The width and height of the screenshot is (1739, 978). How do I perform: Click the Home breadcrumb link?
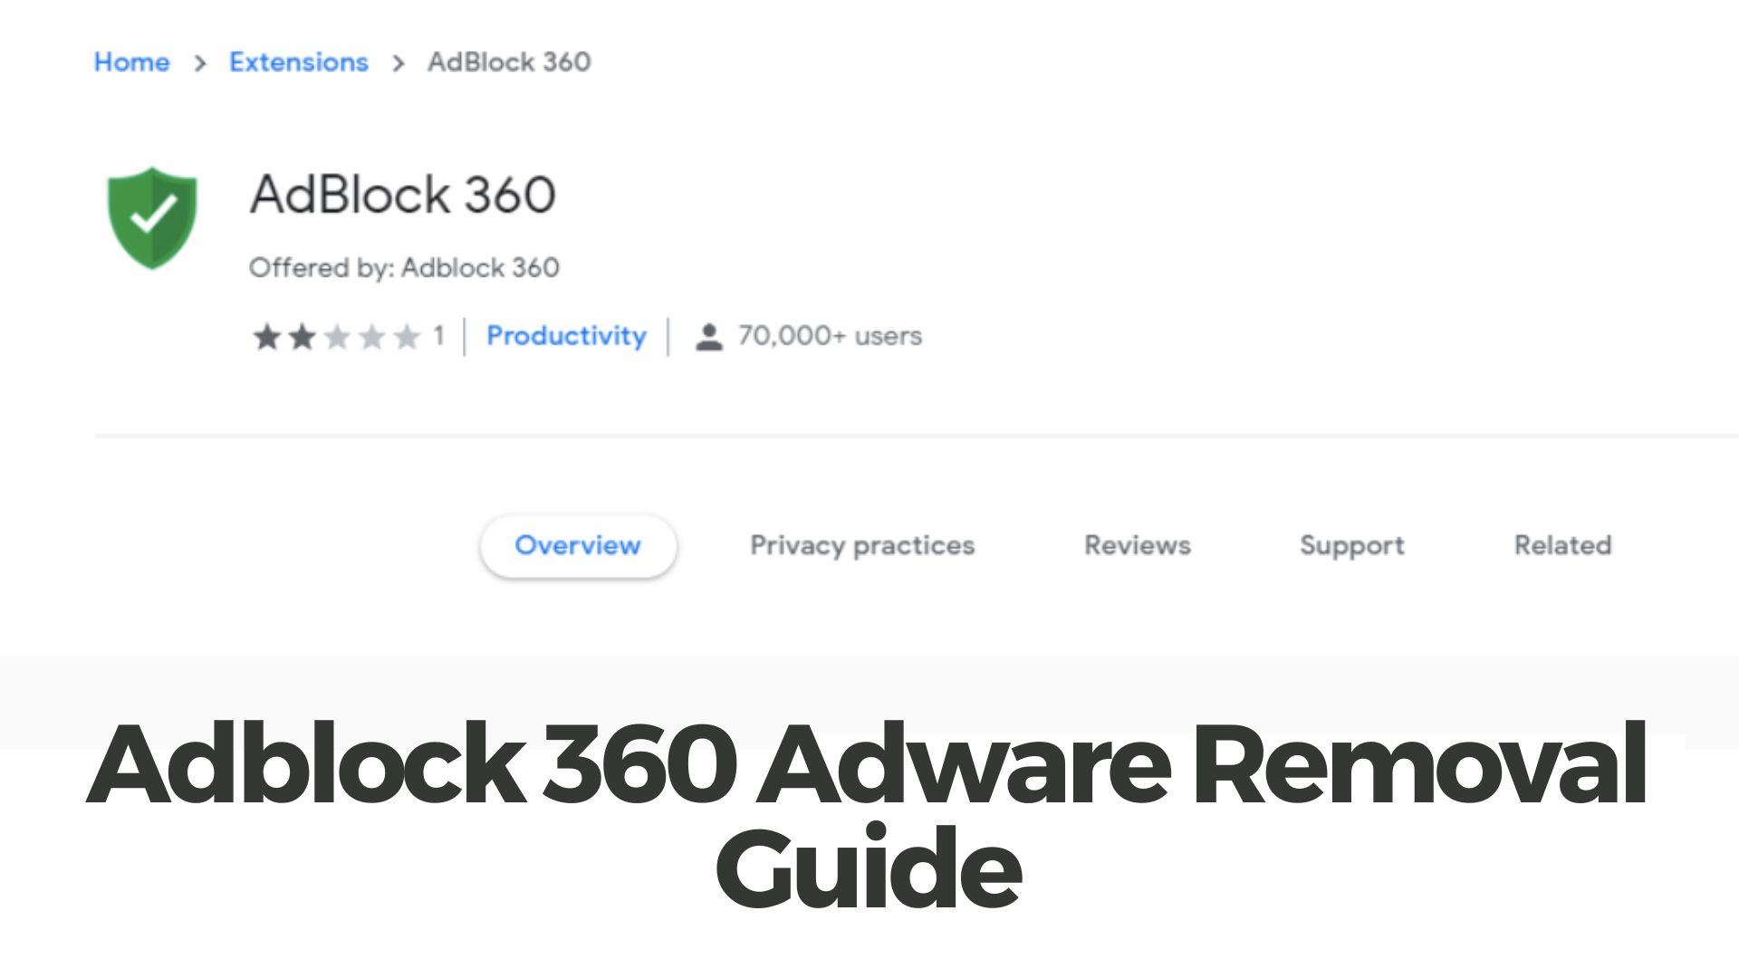tap(132, 62)
